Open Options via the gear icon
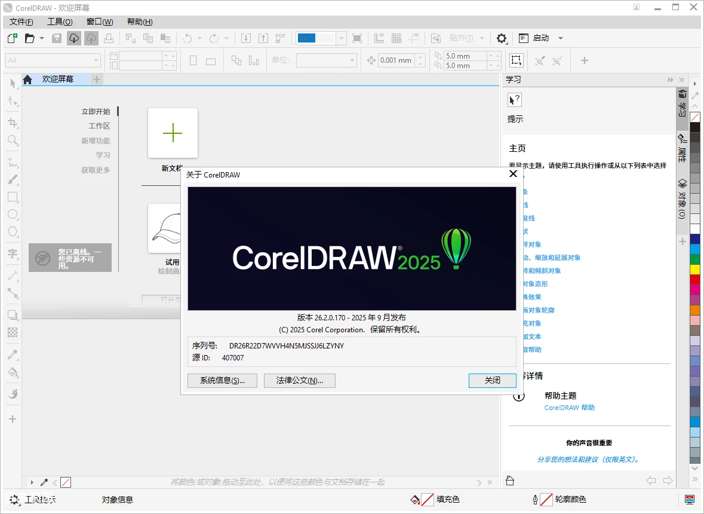The width and height of the screenshot is (704, 514). pyautogui.click(x=502, y=38)
